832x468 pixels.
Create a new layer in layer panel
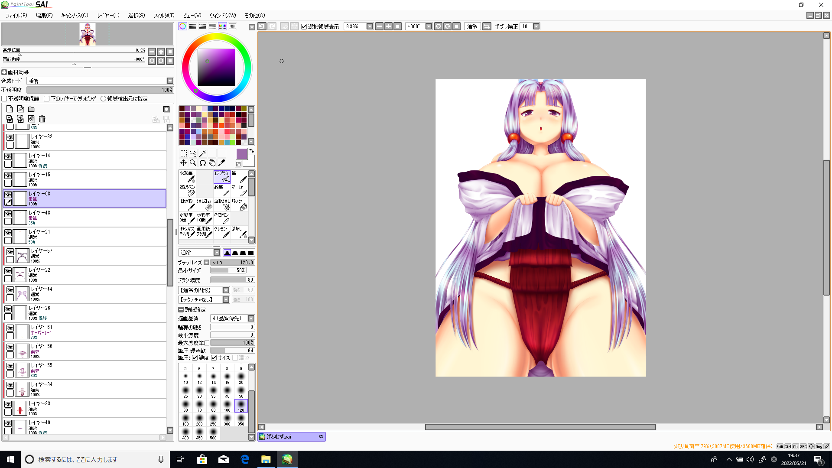[10, 109]
